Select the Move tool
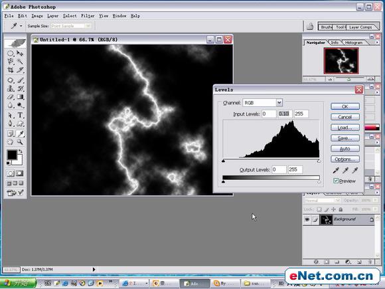 pyautogui.click(x=20, y=53)
